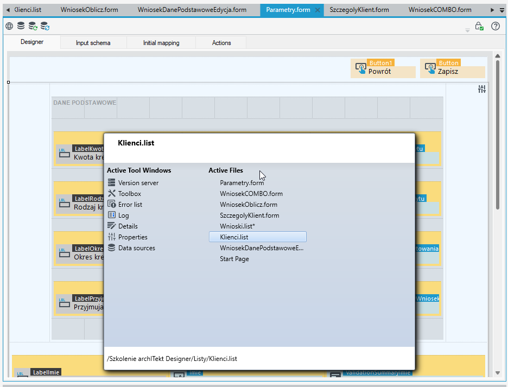Viewport: 508px width, 387px height.
Task: Choose Parametry.form in Active Files list
Action: pyautogui.click(x=258, y=183)
